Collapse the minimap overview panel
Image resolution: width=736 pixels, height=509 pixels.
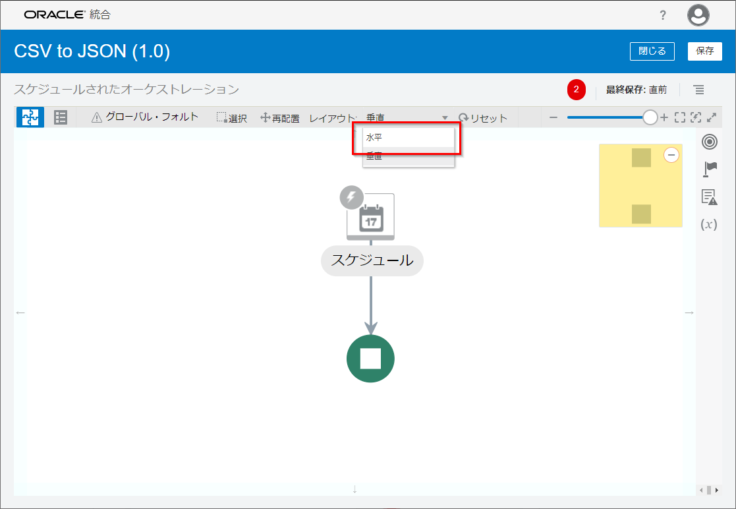click(671, 155)
